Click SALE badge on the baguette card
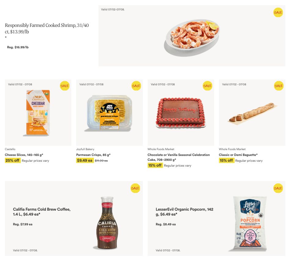Image resolution: width=289 pixels, height=266 pixels. click(279, 86)
